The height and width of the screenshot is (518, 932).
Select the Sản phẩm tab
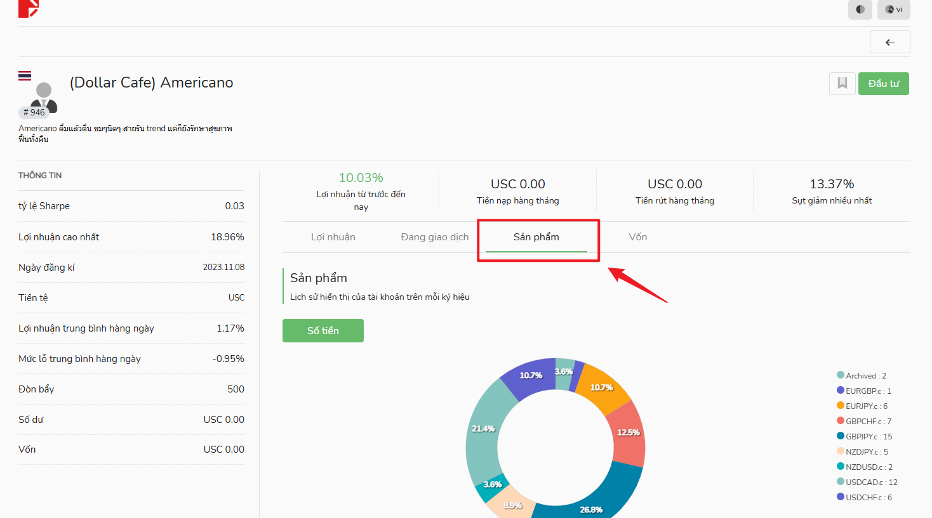click(x=536, y=237)
